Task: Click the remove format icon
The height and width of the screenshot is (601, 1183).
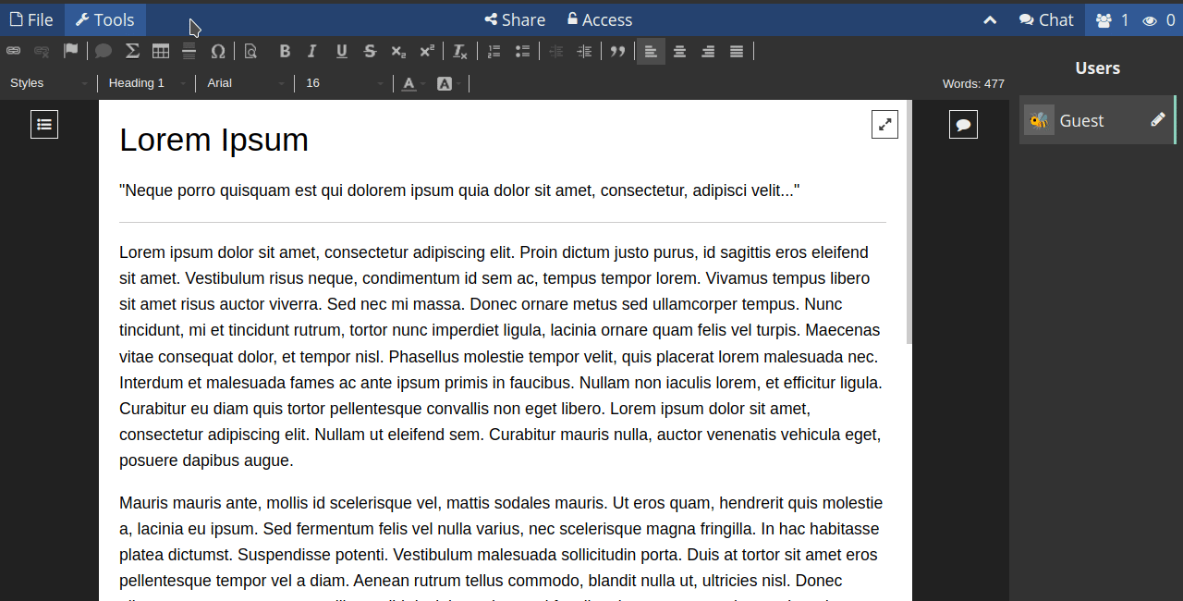Action: 459,52
